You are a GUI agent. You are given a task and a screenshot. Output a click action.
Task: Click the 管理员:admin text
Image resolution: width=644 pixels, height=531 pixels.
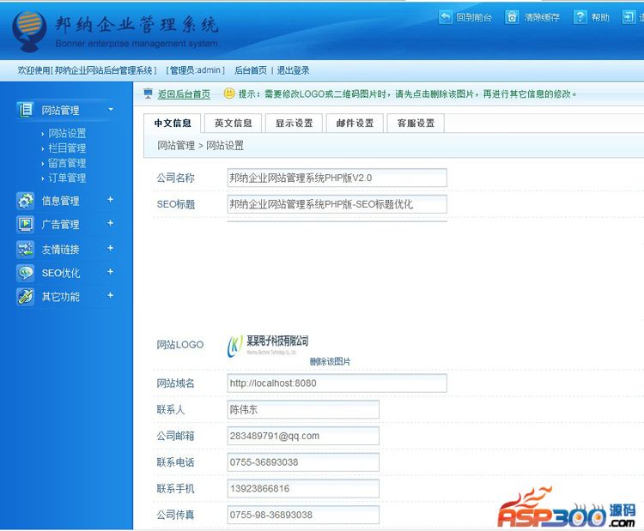[196, 70]
